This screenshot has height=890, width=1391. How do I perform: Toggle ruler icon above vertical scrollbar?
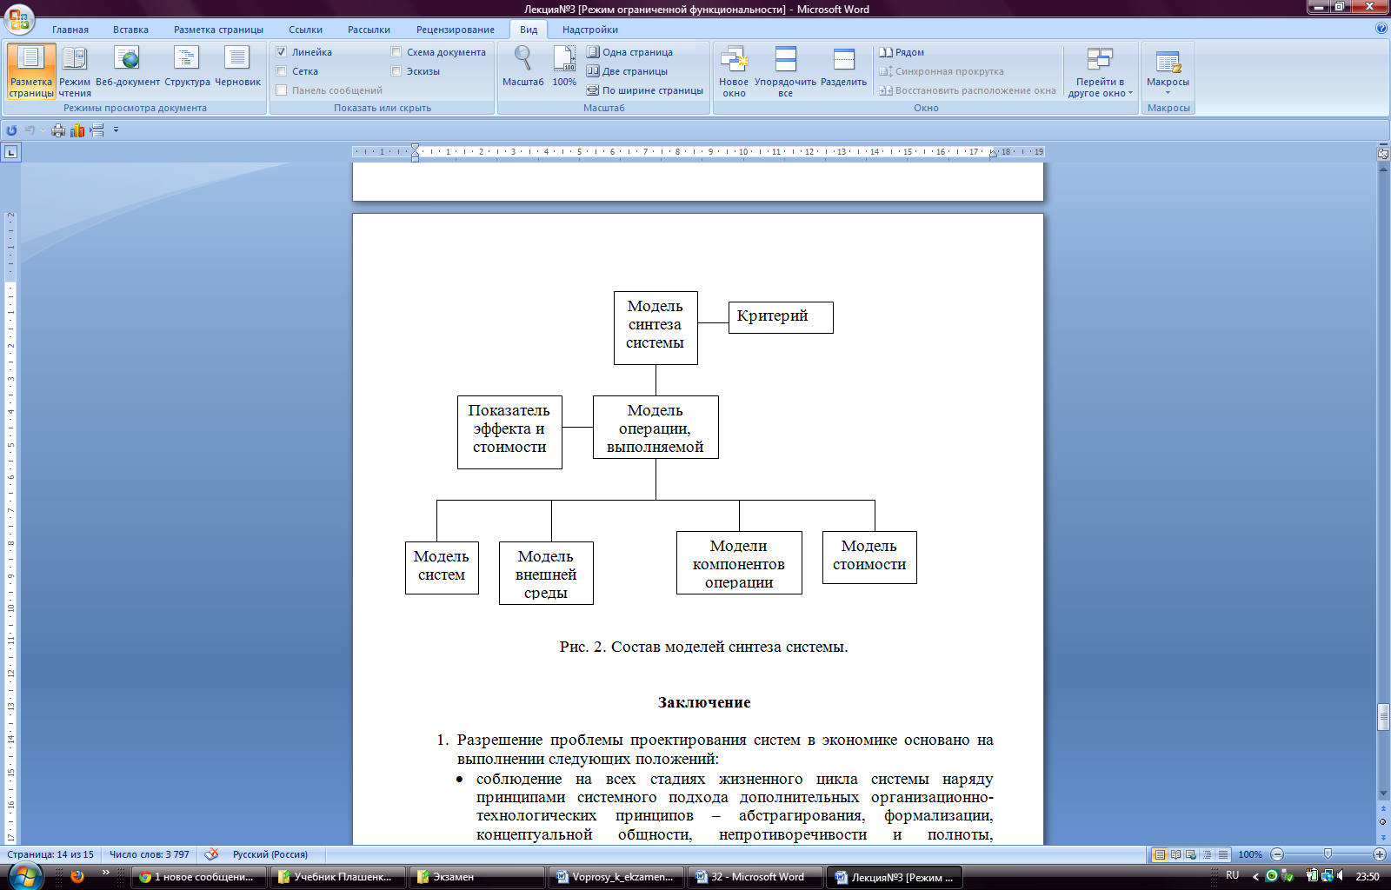[x=1383, y=153]
